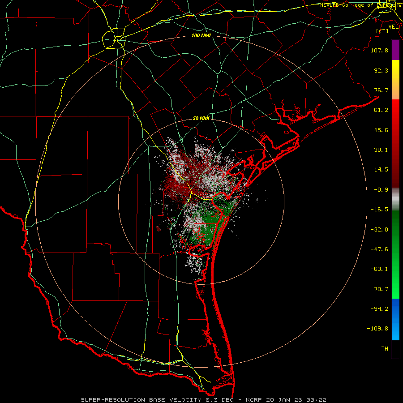
Task: Click the NEXLAB-College of DuPage credit text
Action: tap(360, 5)
